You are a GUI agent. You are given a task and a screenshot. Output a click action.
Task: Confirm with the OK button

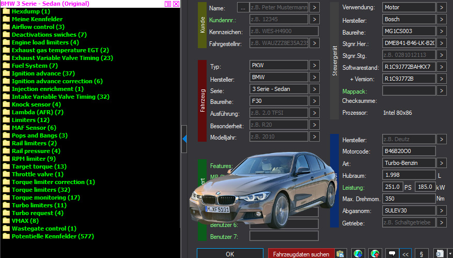(x=230, y=254)
